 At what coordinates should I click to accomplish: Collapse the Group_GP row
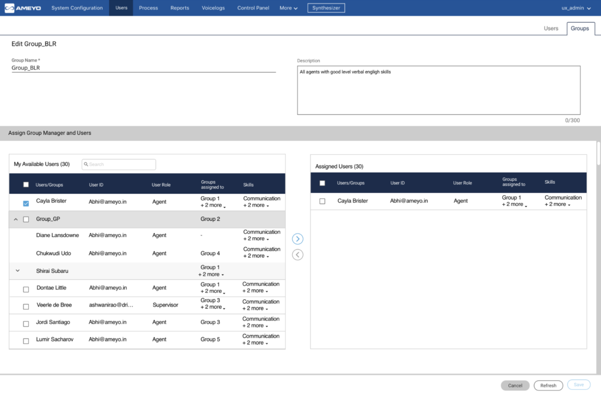click(16, 220)
